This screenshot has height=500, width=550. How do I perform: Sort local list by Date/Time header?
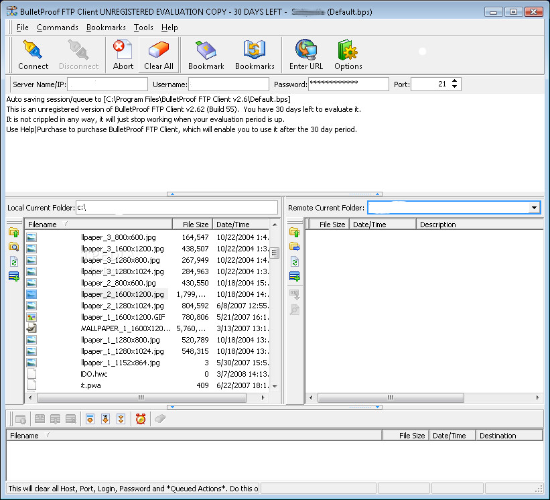click(241, 225)
